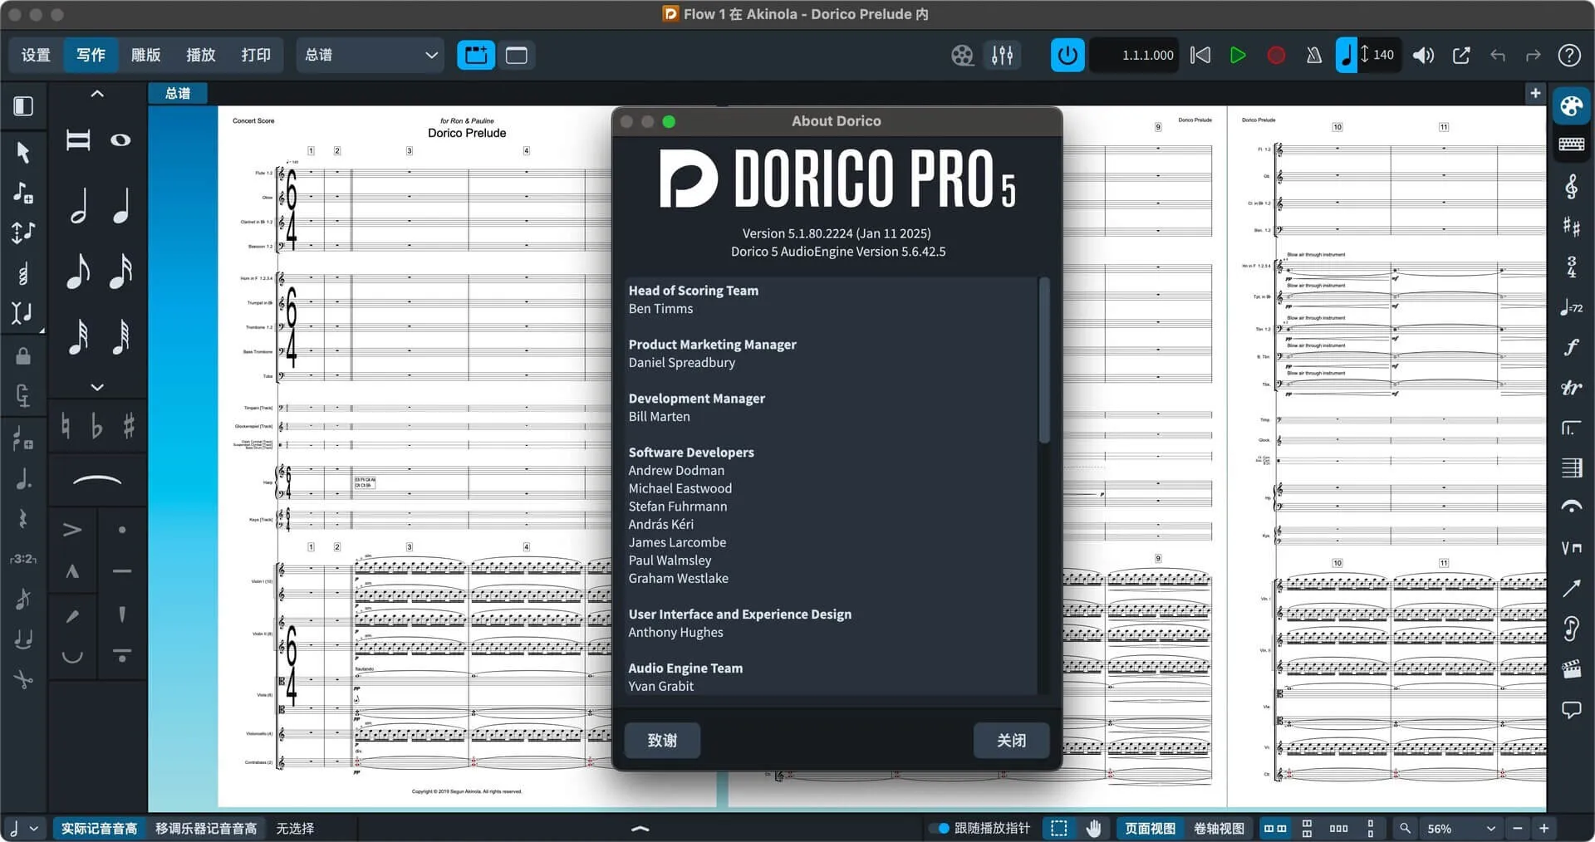This screenshot has width=1595, height=842.
Task: Select the half note duration
Action: (x=78, y=205)
